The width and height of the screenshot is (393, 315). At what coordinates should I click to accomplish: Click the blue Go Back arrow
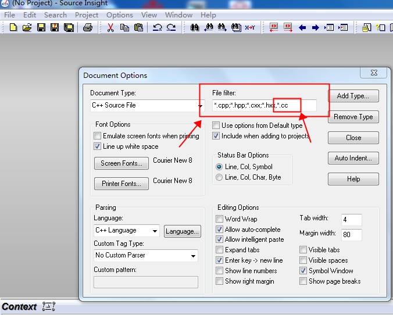[x=302, y=27]
